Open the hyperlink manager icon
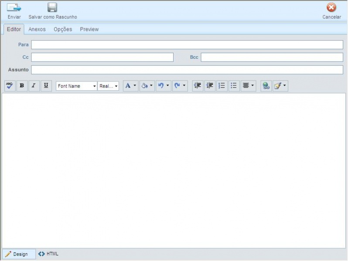Screen dimensions: 348x261 pyautogui.click(x=266, y=86)
